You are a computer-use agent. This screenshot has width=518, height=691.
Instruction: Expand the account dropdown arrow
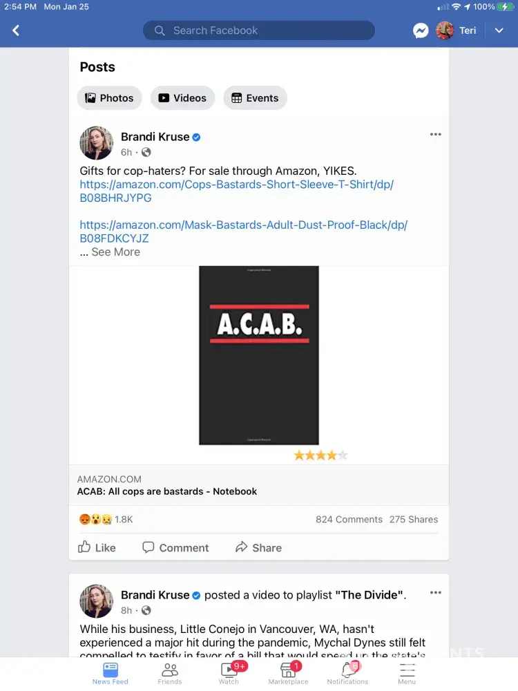click(x=499, y=30)
